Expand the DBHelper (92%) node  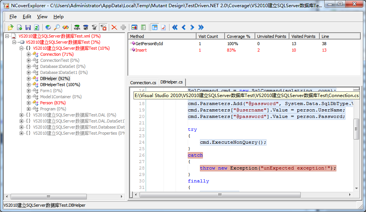tap(29, 79)
